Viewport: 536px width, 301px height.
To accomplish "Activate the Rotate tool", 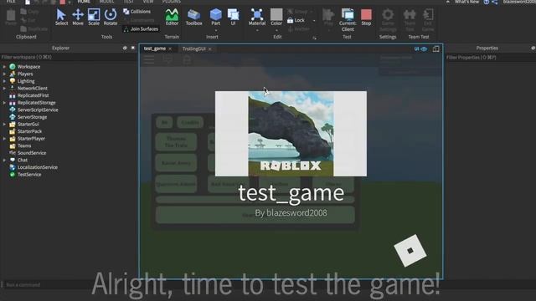I will [x=110, y=17].
